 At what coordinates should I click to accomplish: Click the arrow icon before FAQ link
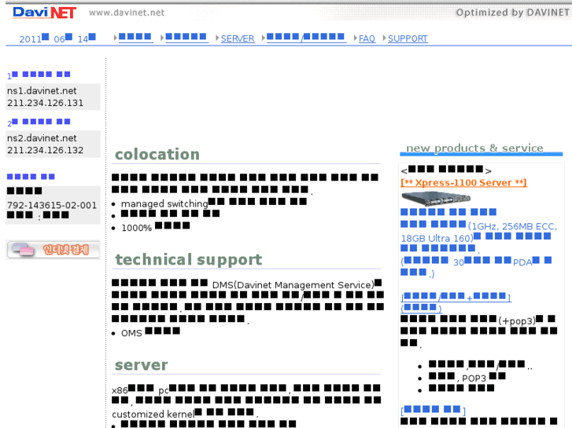click(x=356, y=38)
